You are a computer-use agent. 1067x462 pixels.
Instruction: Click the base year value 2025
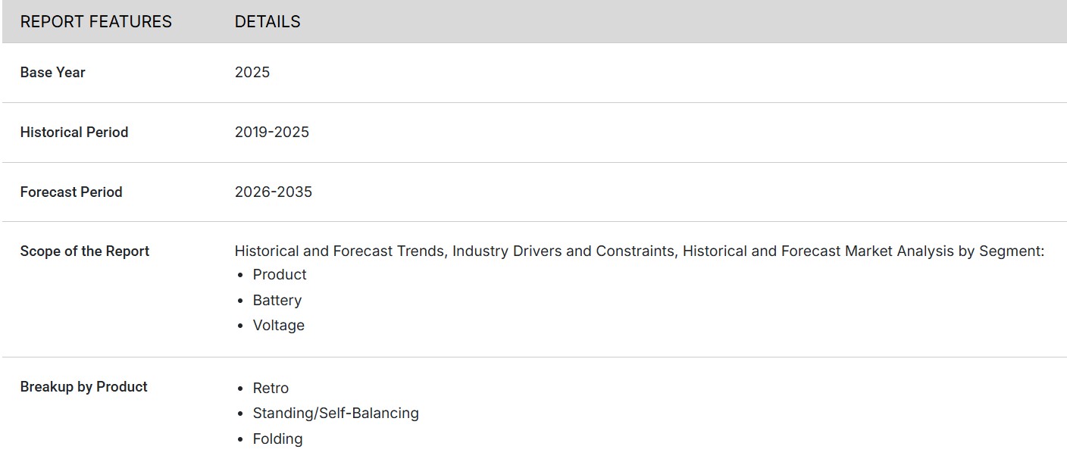tap(252, 73)
